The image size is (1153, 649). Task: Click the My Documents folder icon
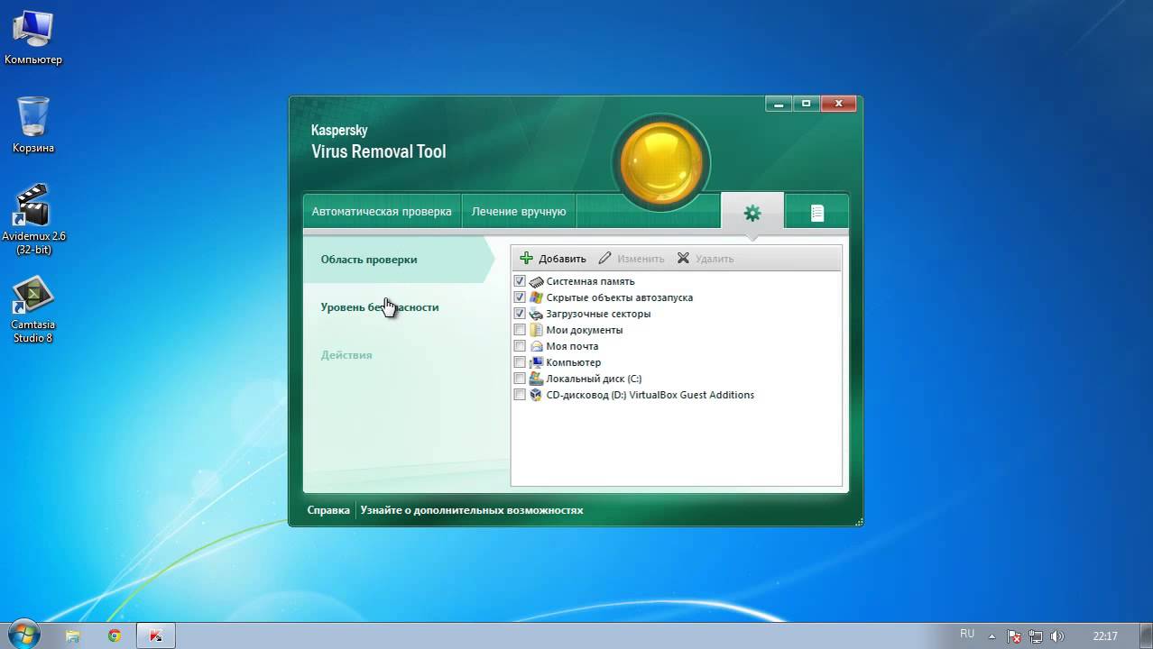point(536,330)
